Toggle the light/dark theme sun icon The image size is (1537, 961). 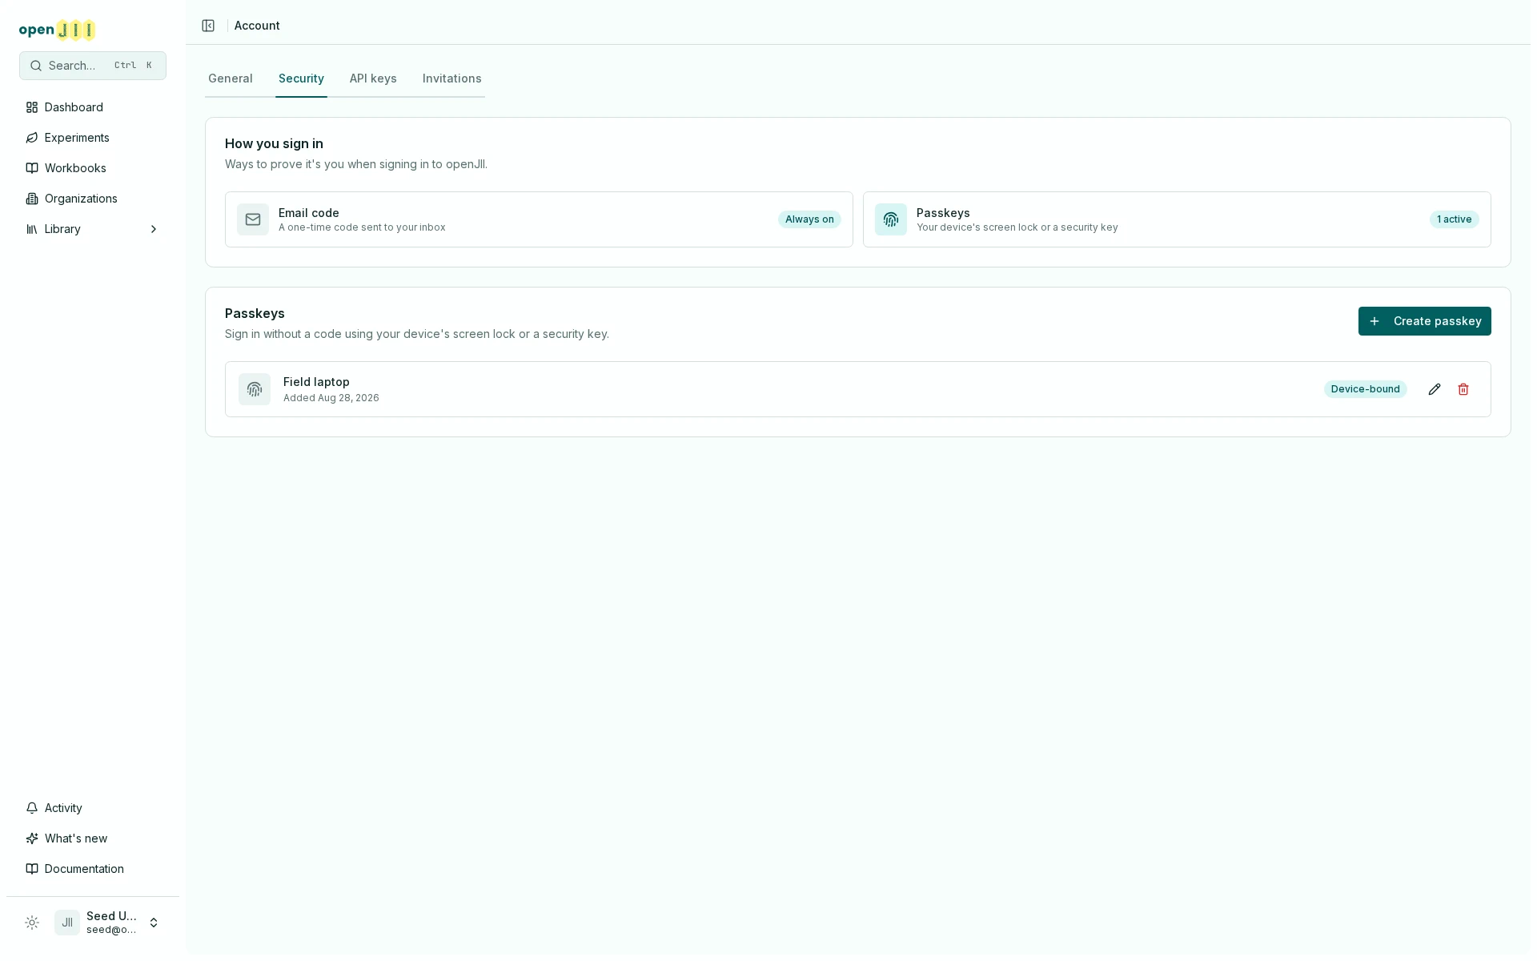[x=32, y=923]
